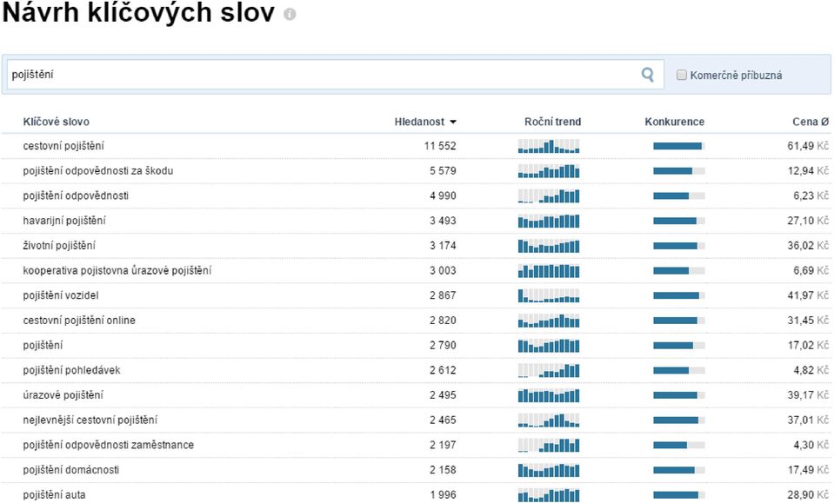
Task: Click price 41,97 Kč
Action: 808,295
